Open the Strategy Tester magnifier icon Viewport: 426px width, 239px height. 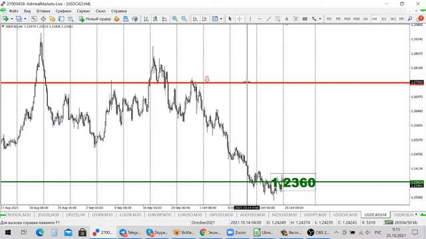[71, 19]
